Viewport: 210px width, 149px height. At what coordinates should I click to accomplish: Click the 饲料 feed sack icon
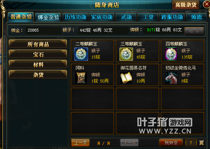pos(81,78)
